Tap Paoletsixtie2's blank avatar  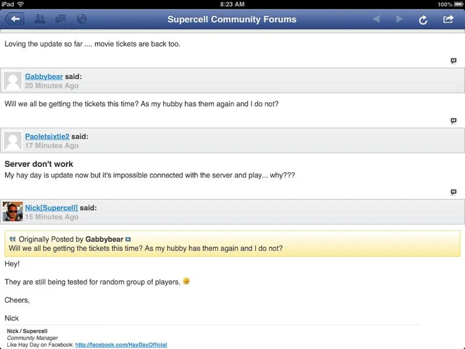[13, 141]
